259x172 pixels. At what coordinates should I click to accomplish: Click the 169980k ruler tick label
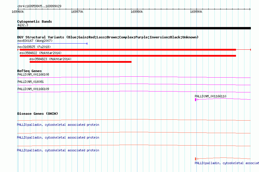[137, 12]
